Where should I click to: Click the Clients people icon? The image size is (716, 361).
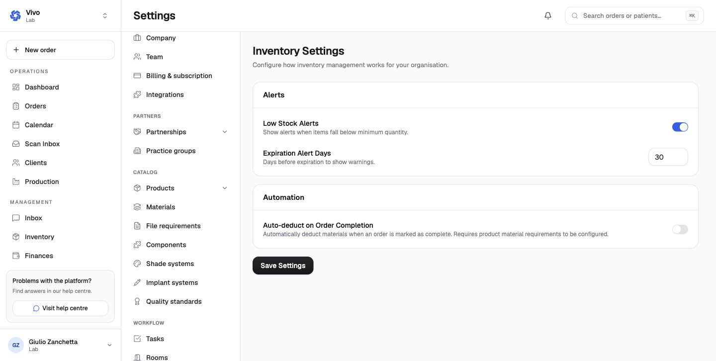(x=16, y=163)
